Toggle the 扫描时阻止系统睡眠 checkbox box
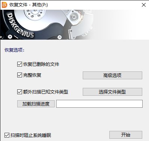149x141 pixels. coord(7,135)
